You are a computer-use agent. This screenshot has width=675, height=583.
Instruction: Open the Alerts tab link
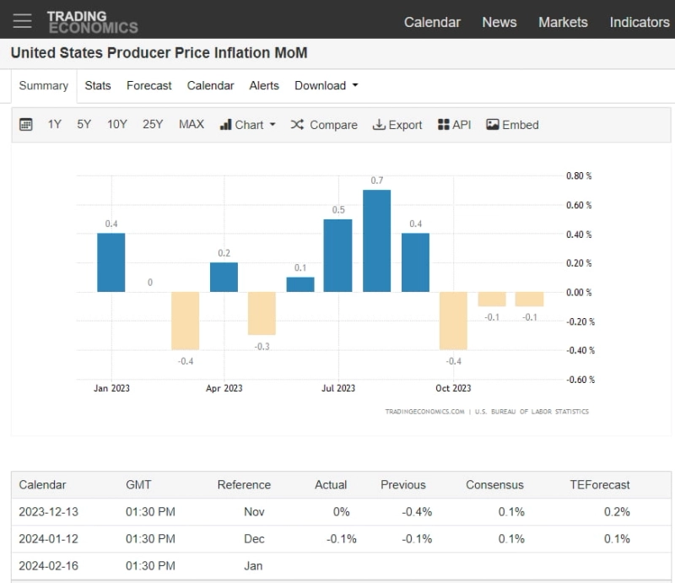click(x=264, y=85)
